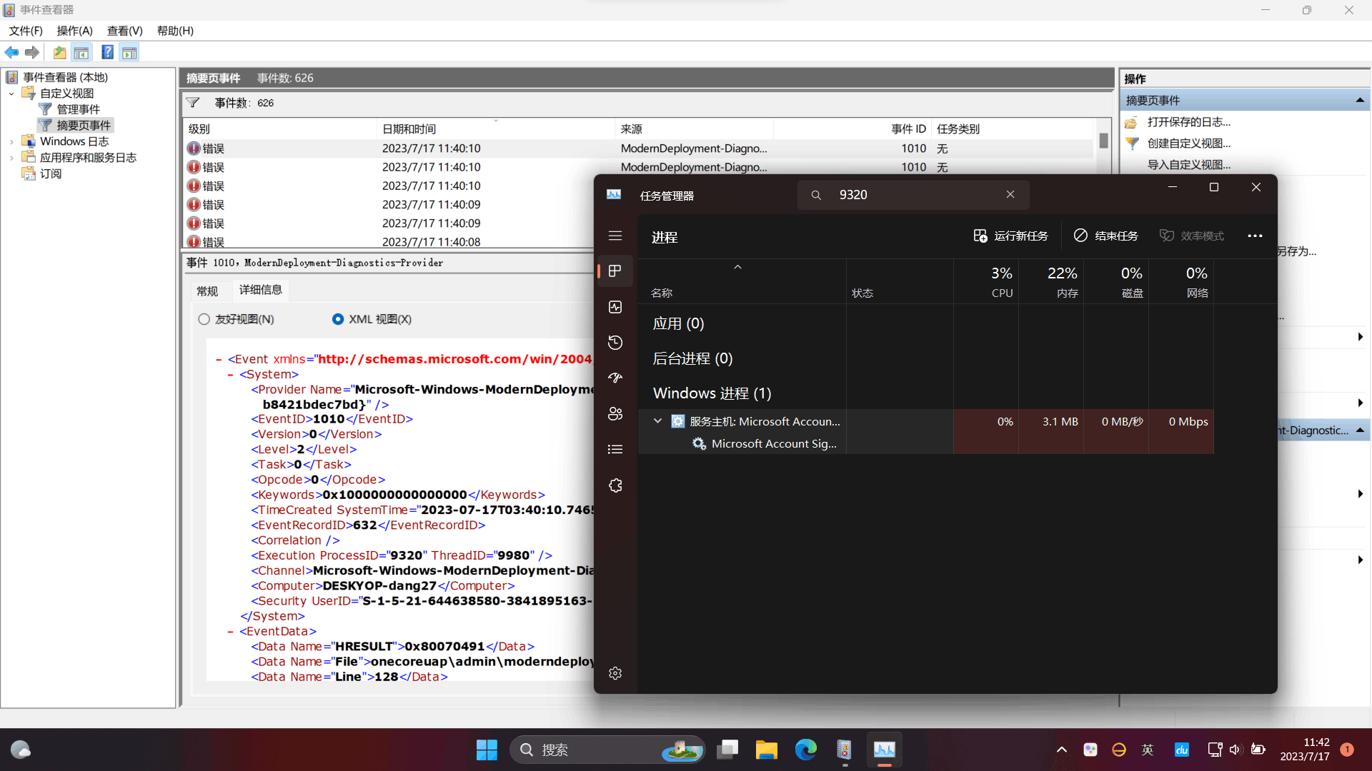Viewport: 1372px width, 771px height.
Task: Open Users sidebar icon
Action: tap(615, 414)
